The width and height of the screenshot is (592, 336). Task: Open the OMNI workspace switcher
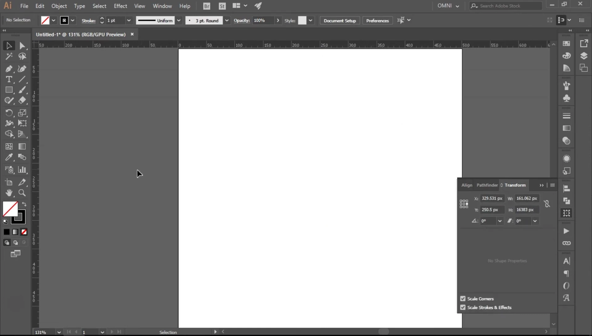[448, 6]
